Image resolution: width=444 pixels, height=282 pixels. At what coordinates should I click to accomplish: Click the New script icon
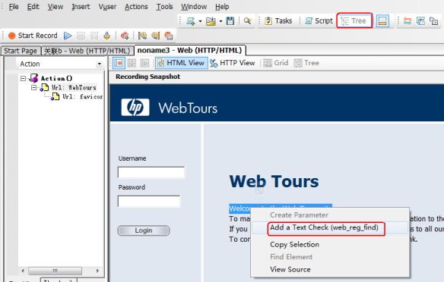[x=191, y=21]
